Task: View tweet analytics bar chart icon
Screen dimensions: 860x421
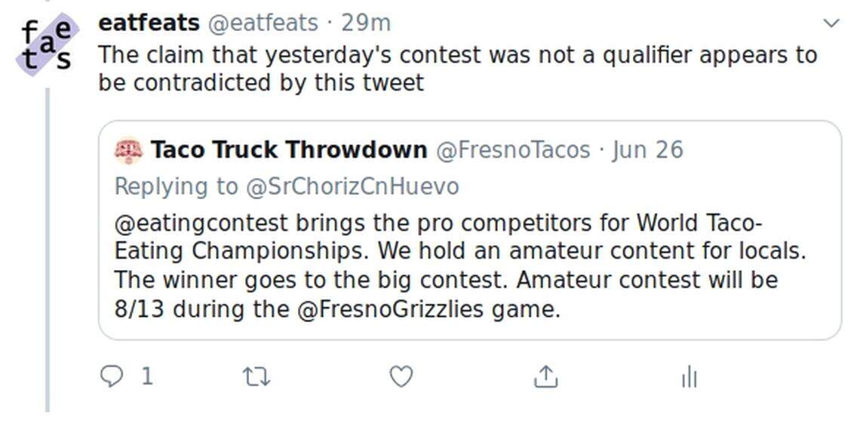Action: pyautogui.click(x=689, y=376)
